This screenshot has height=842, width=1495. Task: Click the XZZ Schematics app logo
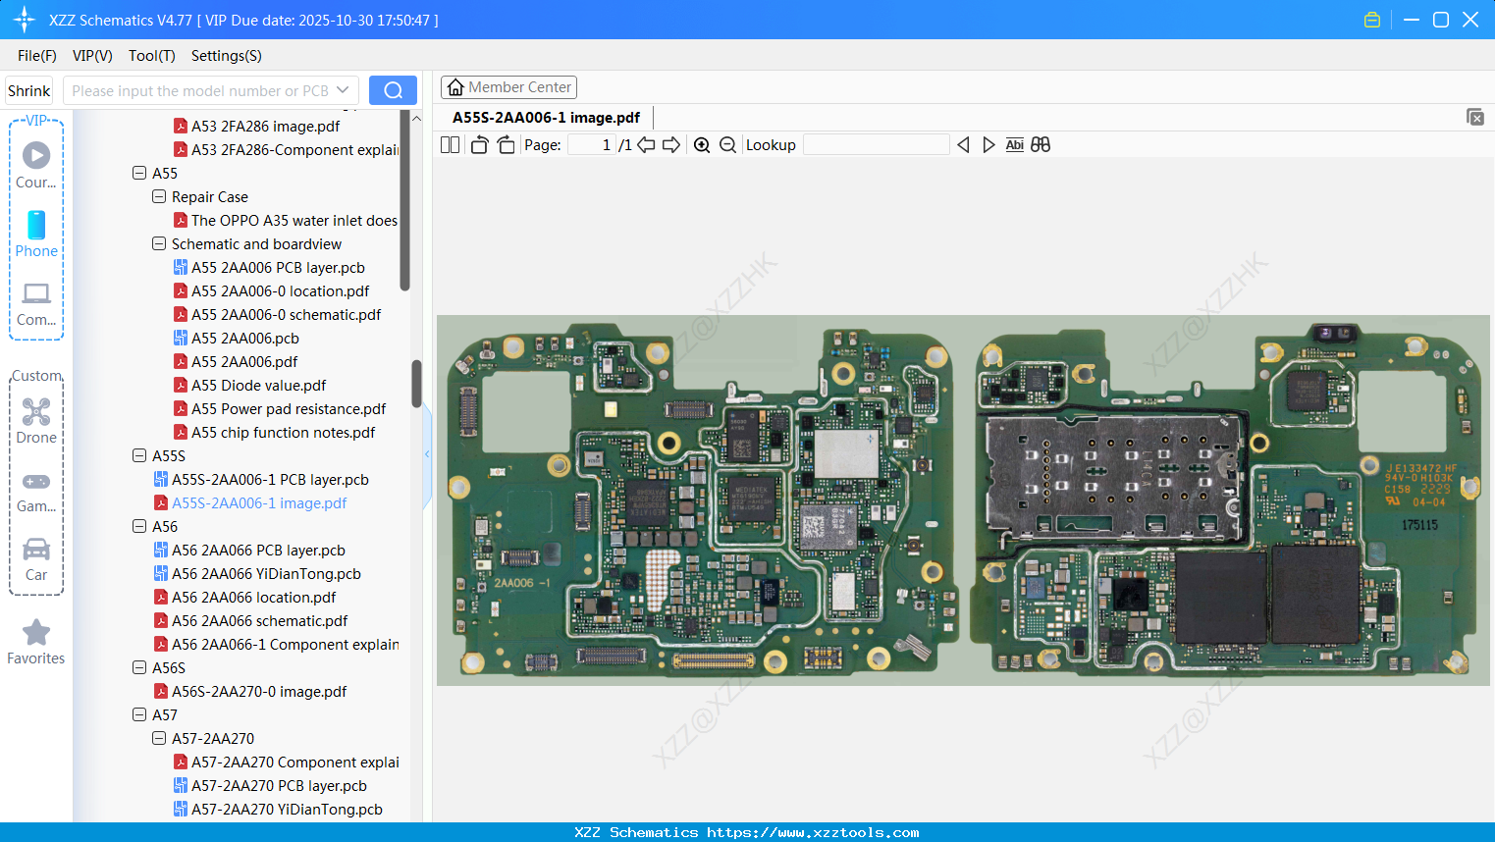tap(25, 20)
